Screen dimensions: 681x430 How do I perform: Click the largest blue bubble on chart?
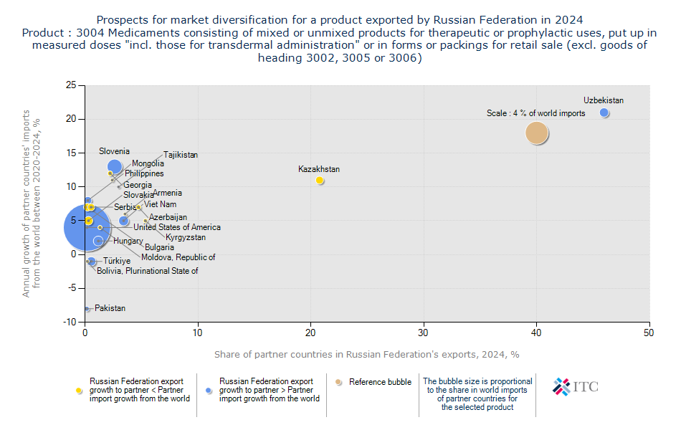86,228
